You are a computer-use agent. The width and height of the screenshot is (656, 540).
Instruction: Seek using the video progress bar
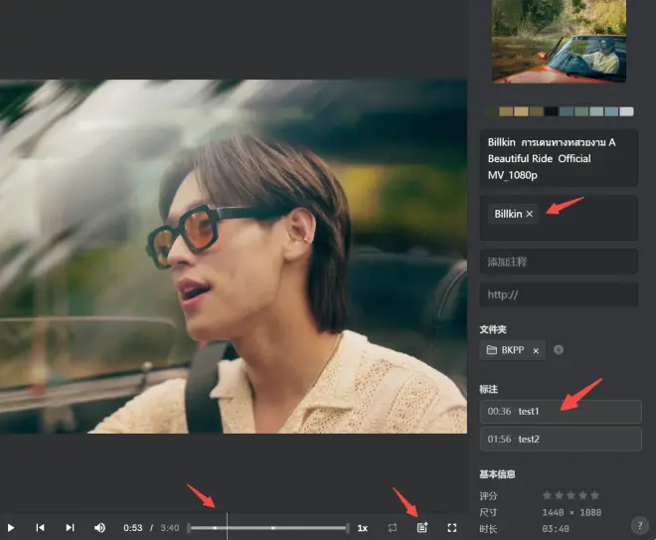tap(267, 528)
